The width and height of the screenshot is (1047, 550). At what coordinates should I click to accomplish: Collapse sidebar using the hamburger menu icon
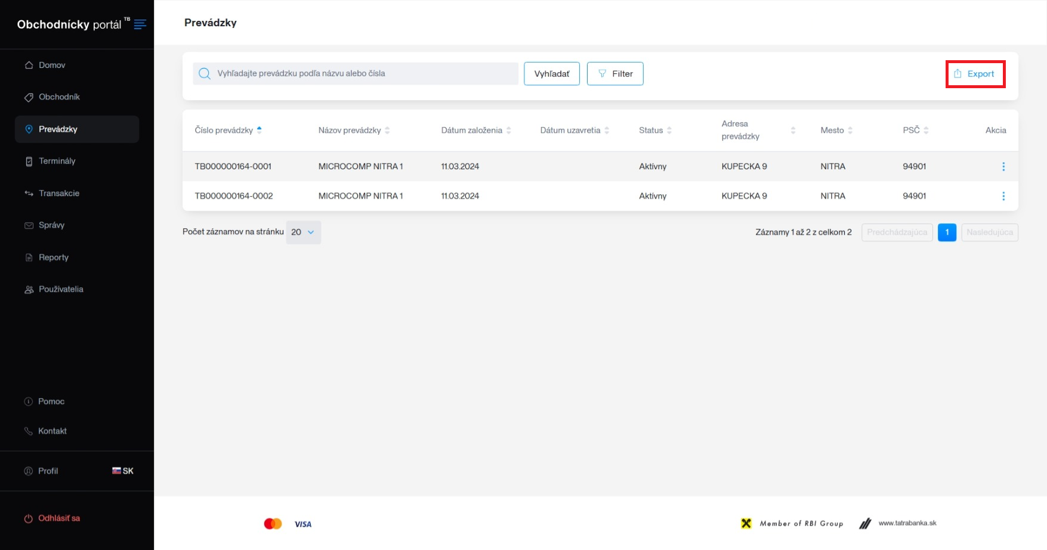click(140, 24)
